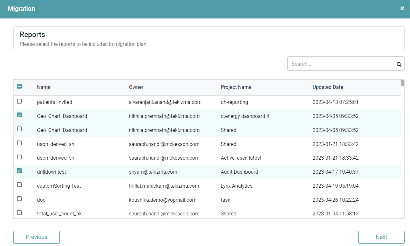Click the table's vertical scrollbar thumb
The height and width of the screenshot is (246, 410).
(x=403, y=83)
